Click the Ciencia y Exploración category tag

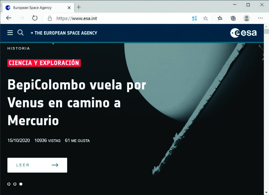[x=44, y=63]
